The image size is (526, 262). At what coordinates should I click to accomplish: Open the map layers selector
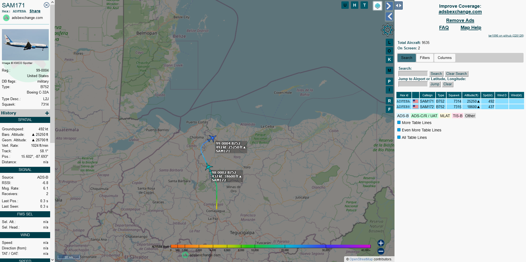(378, 5)
